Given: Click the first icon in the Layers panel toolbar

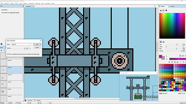Looking at the screenshot, I should pos(1,50).
